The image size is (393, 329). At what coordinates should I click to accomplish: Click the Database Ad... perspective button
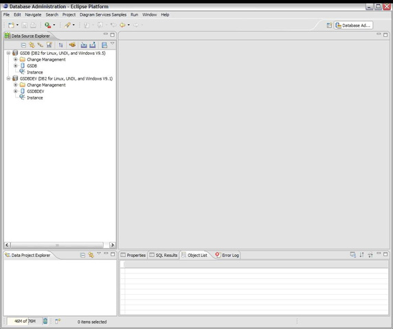pos(353,25)
